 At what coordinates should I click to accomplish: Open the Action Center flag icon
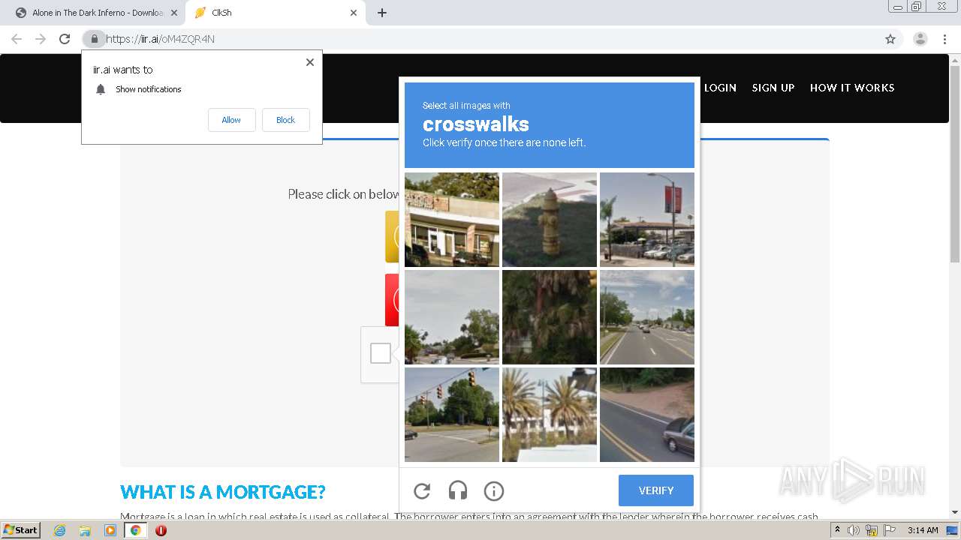pos(890,530)
